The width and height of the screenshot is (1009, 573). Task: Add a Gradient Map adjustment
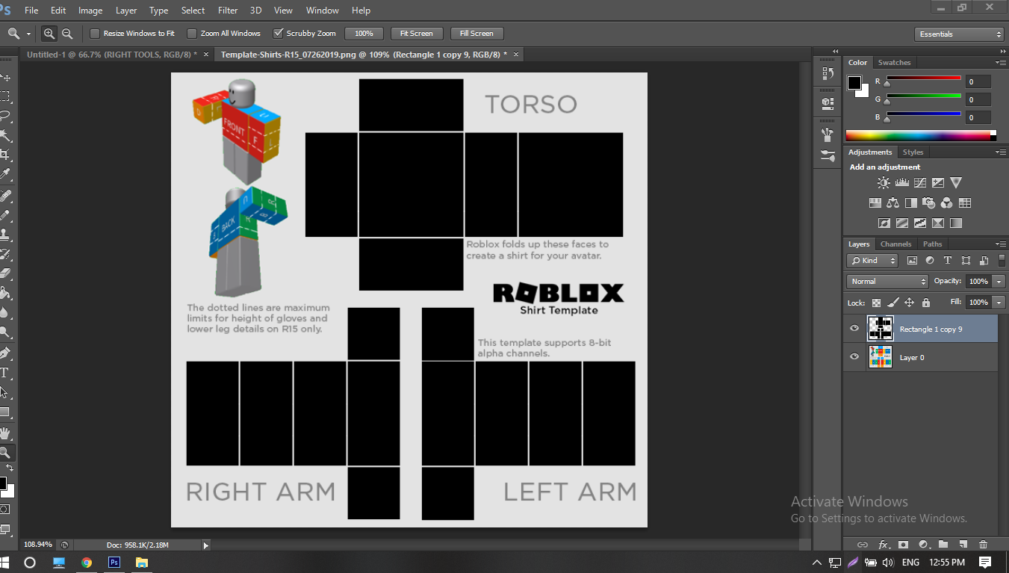[956, 223]
